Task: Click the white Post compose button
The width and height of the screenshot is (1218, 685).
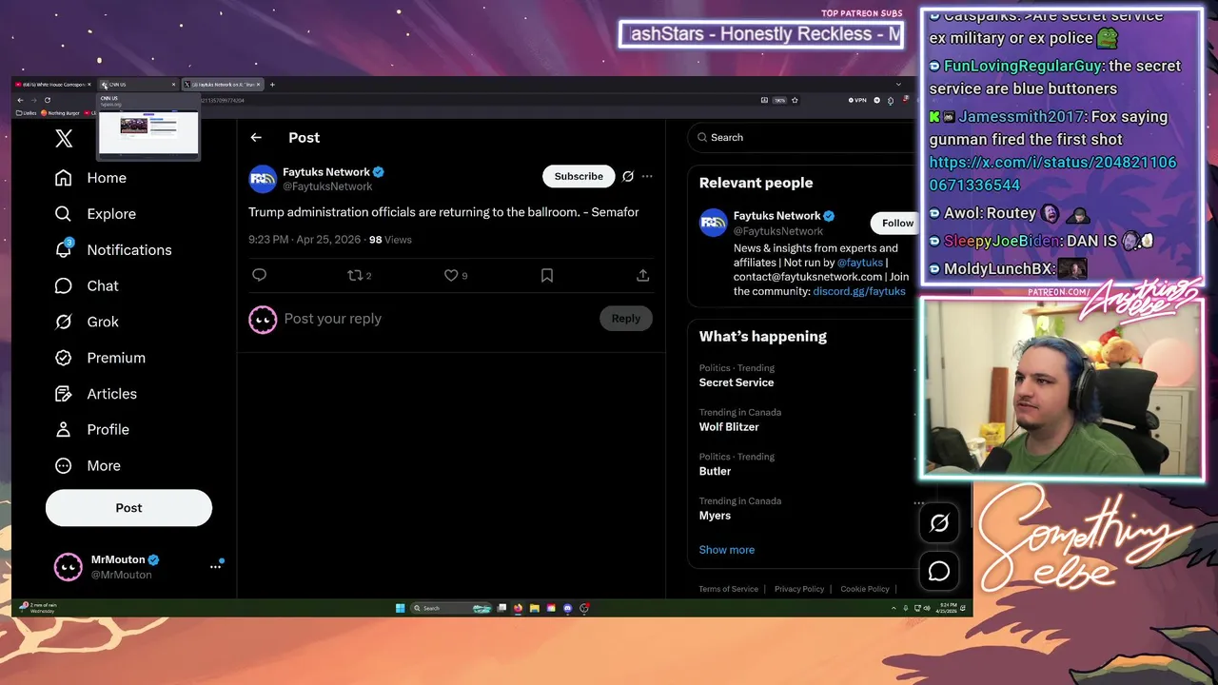Action: (128, 508)
